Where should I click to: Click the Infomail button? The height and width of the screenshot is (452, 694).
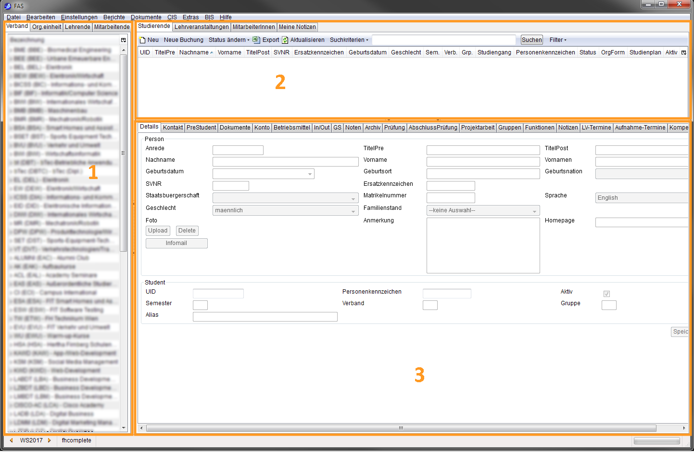[x=177, y=243]
